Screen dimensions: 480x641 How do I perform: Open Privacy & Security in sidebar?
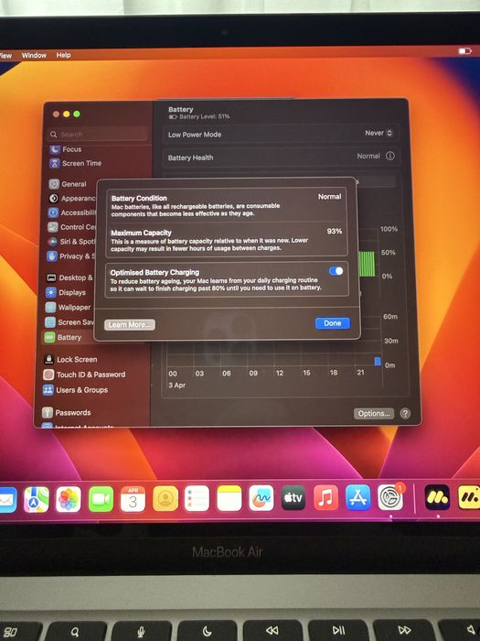coord(70,256)
